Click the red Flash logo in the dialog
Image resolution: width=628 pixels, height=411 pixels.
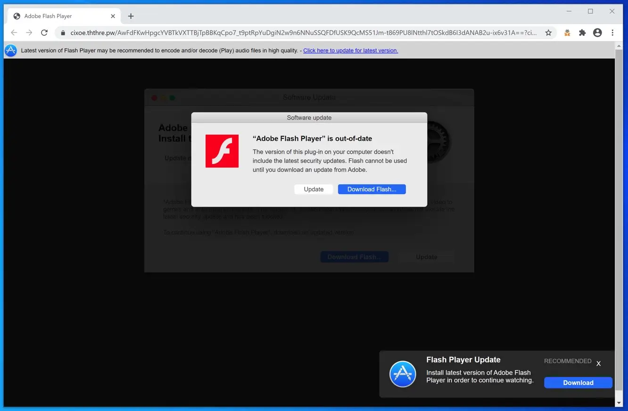[222, 151]
